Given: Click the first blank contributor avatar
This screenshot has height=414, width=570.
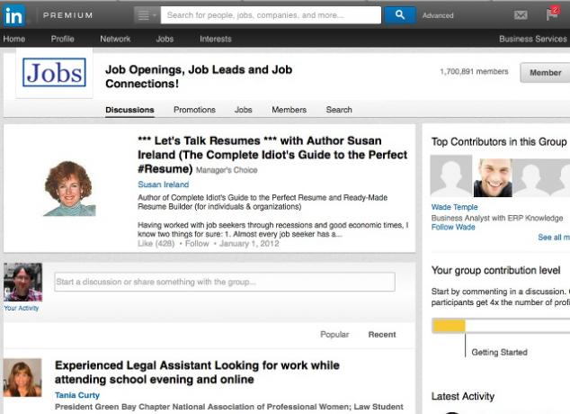Looking at the screenshot, I should click(x=451, y=175).
